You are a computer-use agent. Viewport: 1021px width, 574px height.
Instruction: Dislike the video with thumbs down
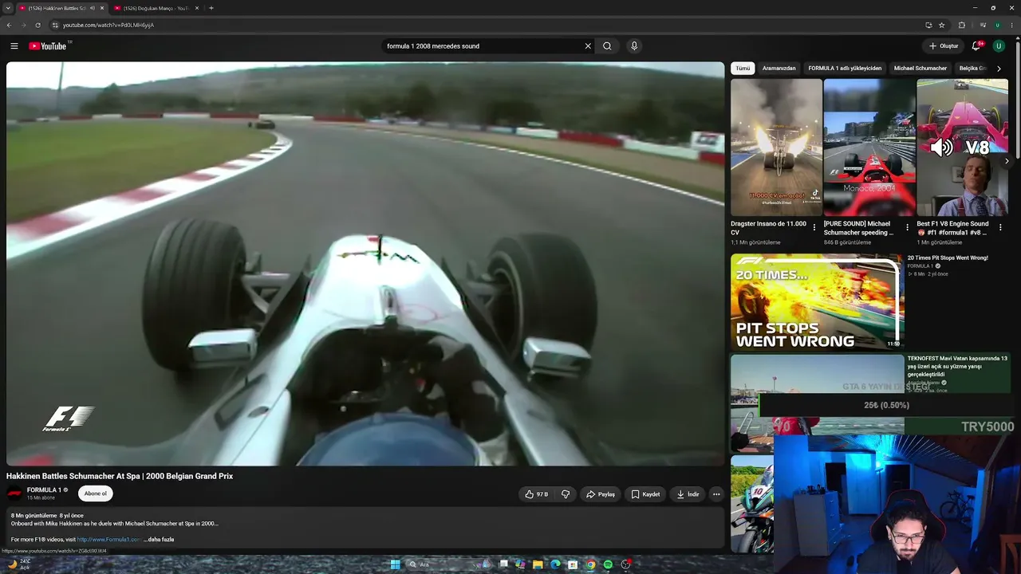[566, 494]
